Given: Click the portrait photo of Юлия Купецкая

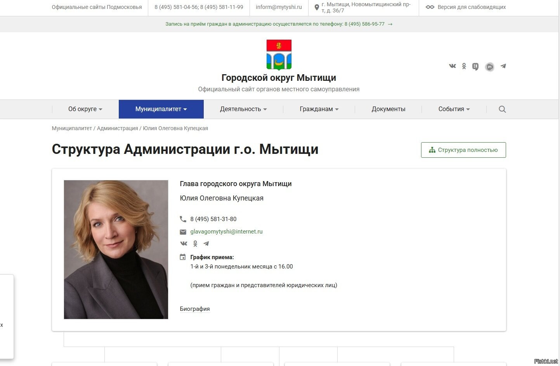Looking at the screenshot, I should pyautogui.click(x=116, y=249).
